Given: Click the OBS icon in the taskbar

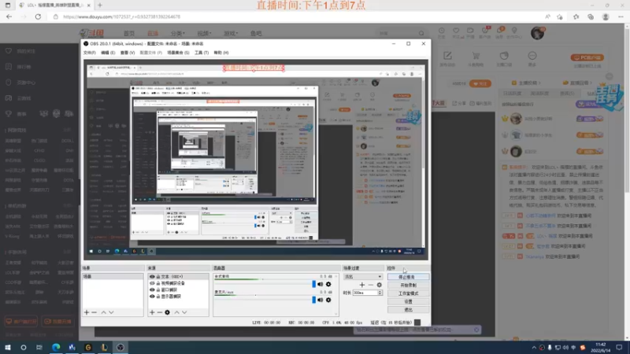Looking at the screenshot, I should [x=120, y=347].
